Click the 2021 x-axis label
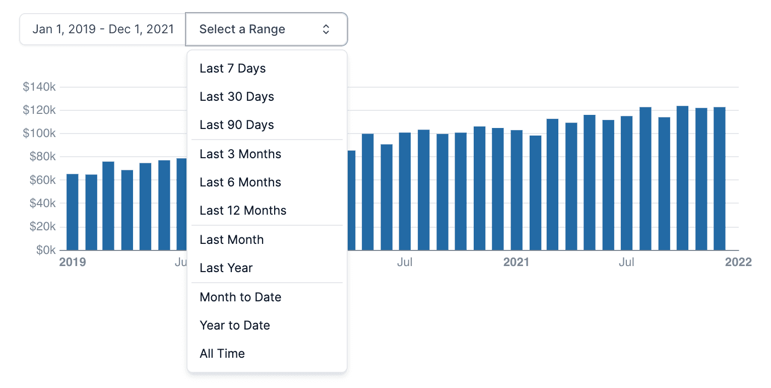The height and width of the screenshot is (388, 771). (x=516, y=263)
